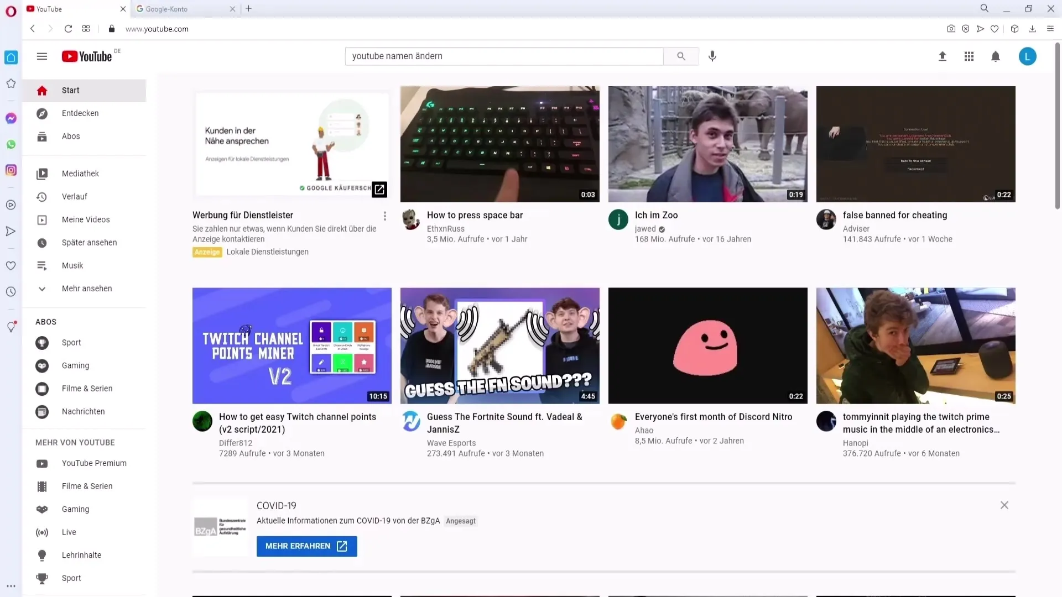Click 'false banned for cheating' video
This screenshot has height=597, width=1062.
coord(915,144)
